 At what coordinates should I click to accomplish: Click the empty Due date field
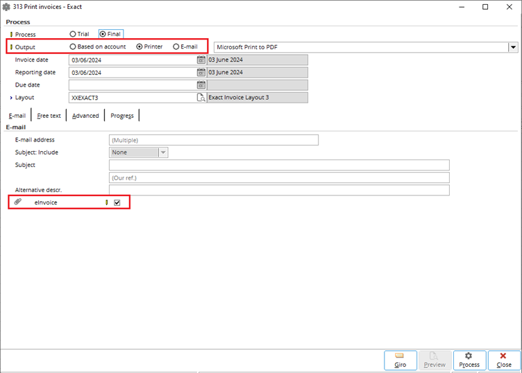(x=133, y=85)
